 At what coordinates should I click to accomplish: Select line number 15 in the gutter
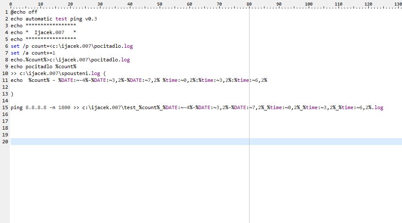5,107
